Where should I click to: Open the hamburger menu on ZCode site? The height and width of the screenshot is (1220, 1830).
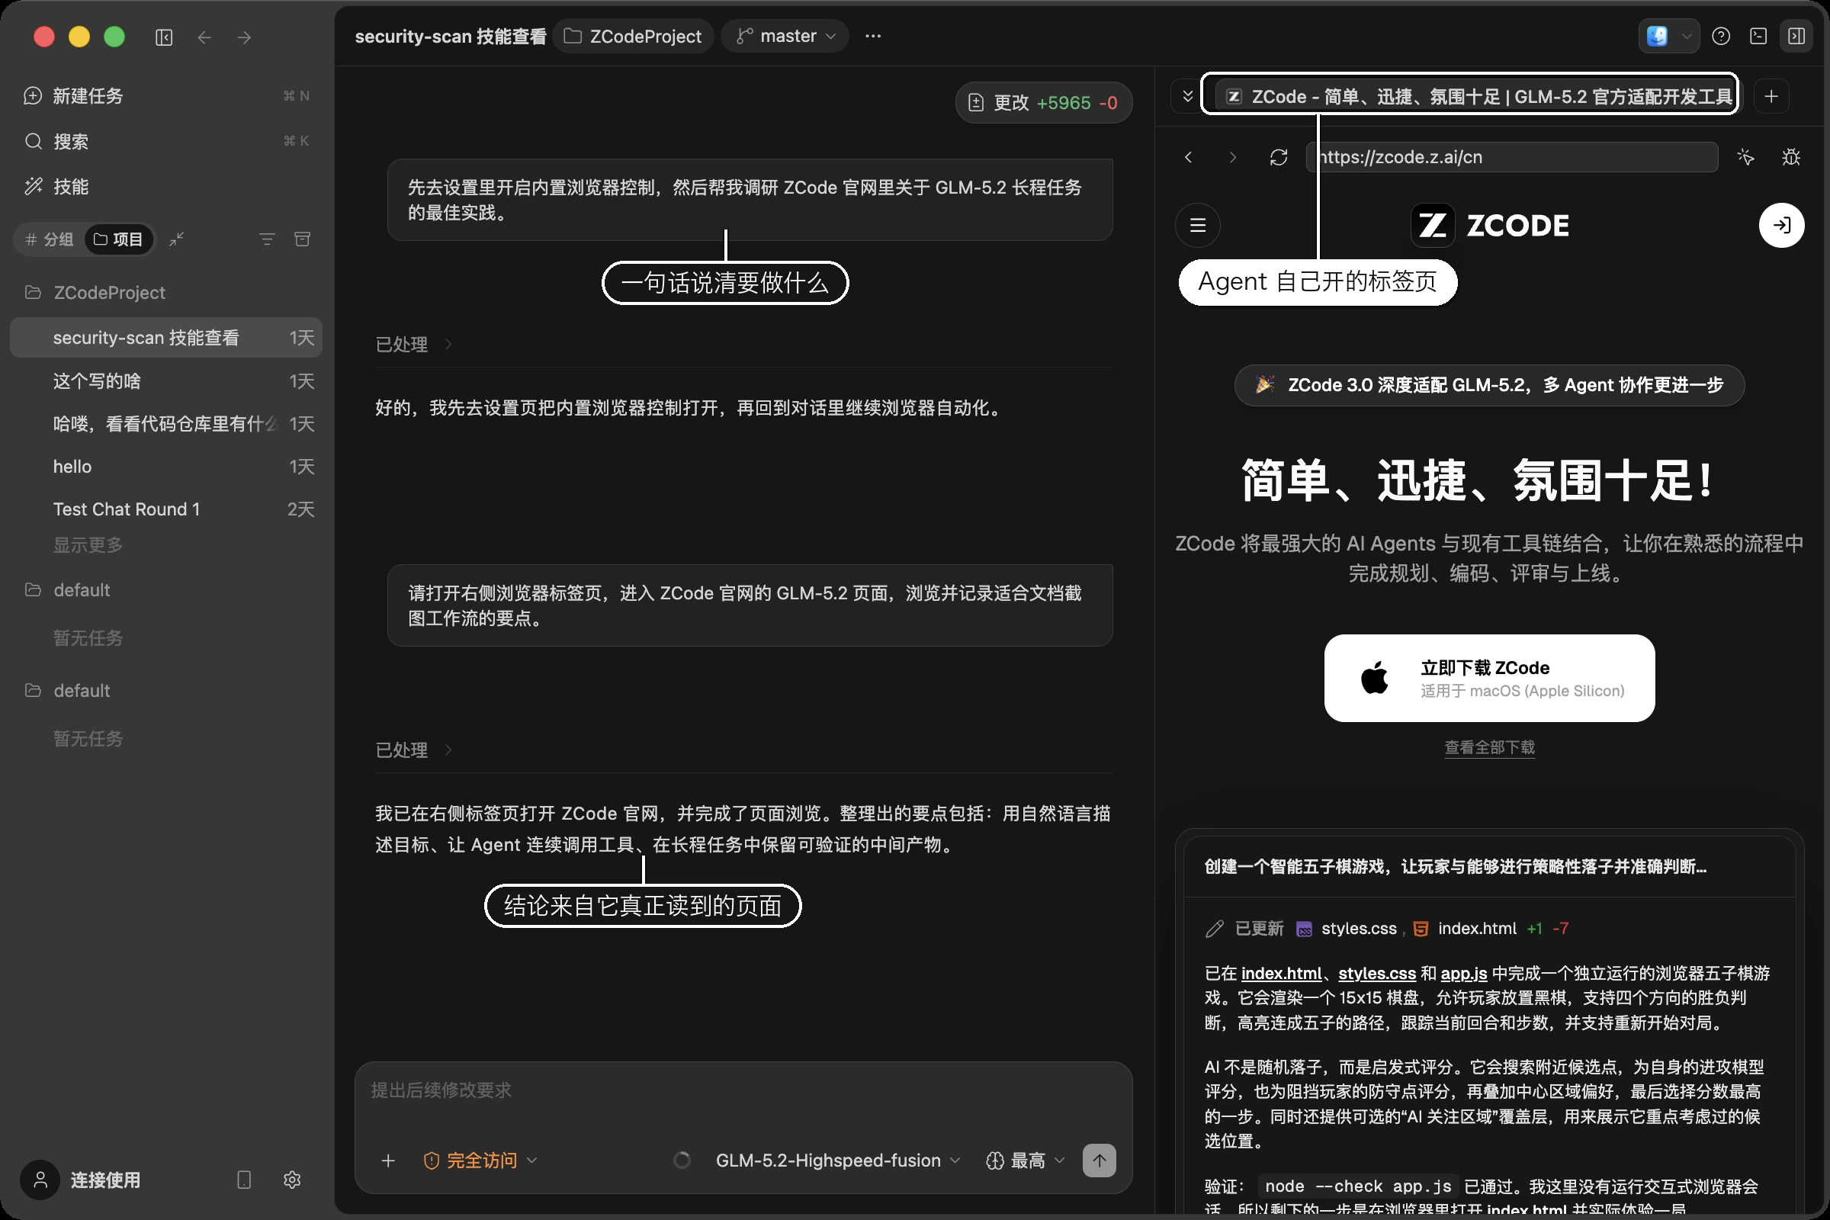1197,226
